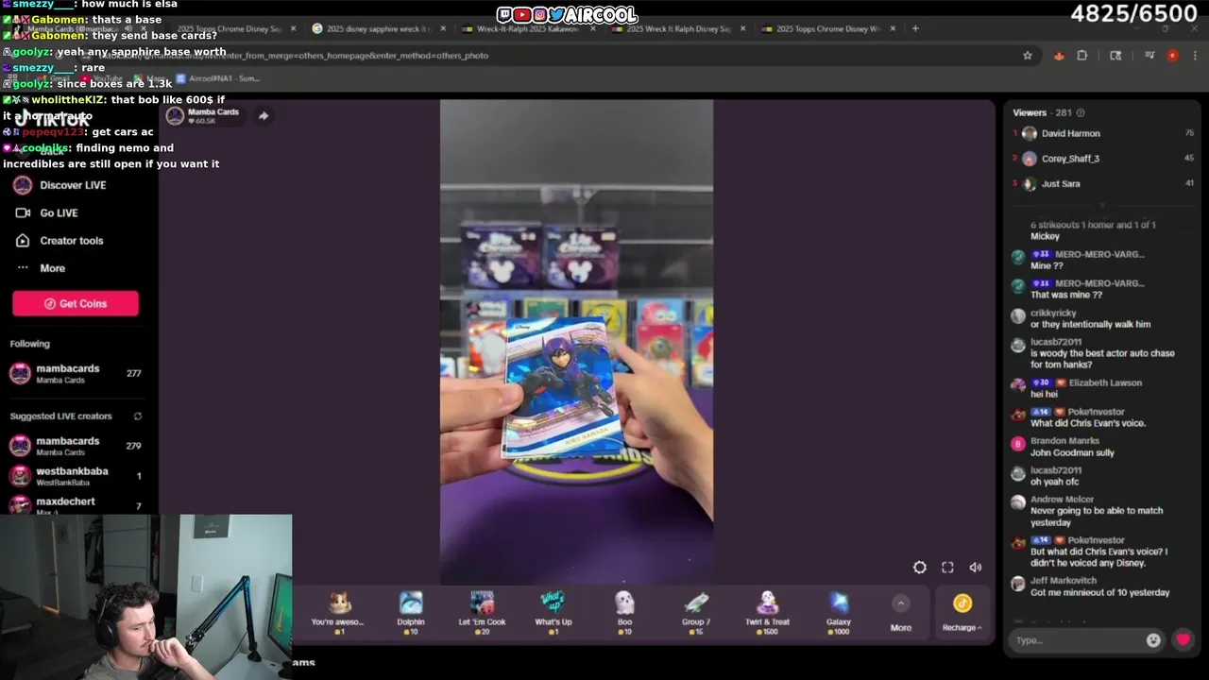
Task: Click the chat Type... input field
Action: (1077, 639)
